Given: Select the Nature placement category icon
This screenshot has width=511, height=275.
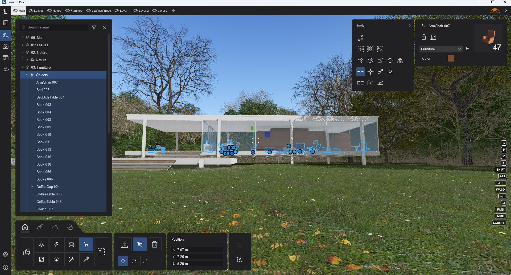Looking at the screenshot, I should click(42, 244).
